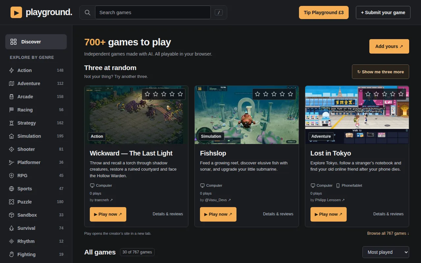Screen dimensions: 421x263
Task: Click the Adventure badge on Lost in Tokyo
Action: pyautogui.click(x=321, y=136)
